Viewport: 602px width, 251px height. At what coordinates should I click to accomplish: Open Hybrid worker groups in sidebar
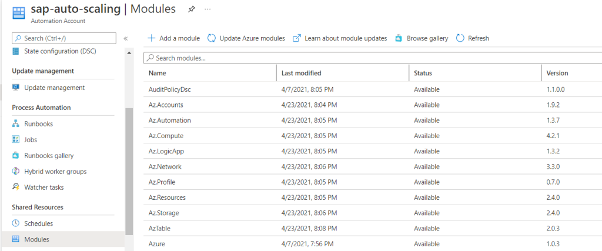point(55,172)
